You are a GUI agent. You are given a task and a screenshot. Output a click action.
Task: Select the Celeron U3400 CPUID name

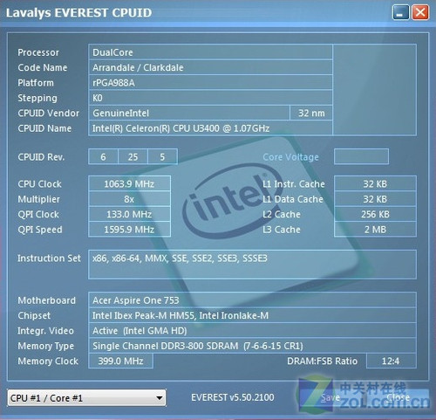[x=210, y=128]
